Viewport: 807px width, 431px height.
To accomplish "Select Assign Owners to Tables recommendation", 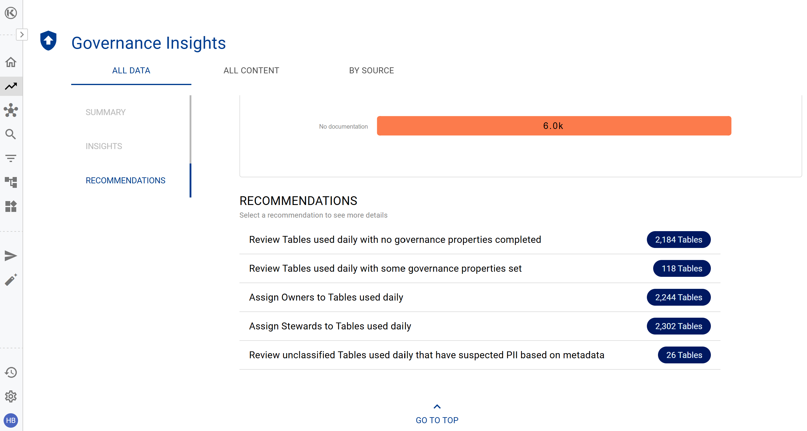I will click(326, 297).
